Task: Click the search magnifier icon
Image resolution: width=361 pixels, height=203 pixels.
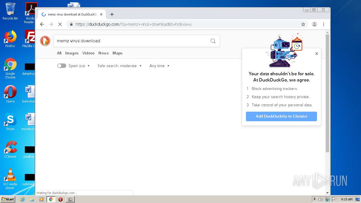Action: [213, 41]
